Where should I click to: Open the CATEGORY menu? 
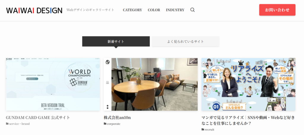point(132,10)
